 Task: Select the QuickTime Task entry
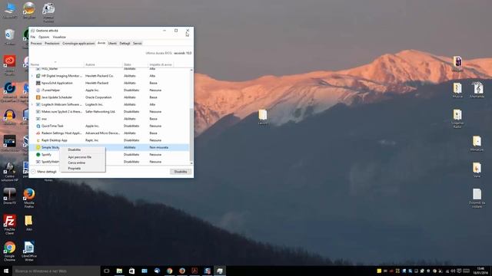[x=109, y=126]
